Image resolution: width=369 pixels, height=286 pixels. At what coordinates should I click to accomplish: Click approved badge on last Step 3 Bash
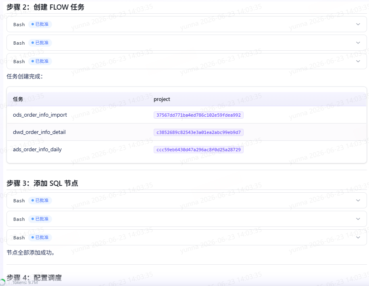tap(40, 237)
